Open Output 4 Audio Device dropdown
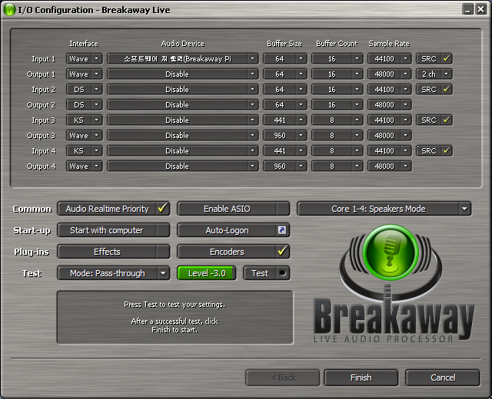 [183, 166]
